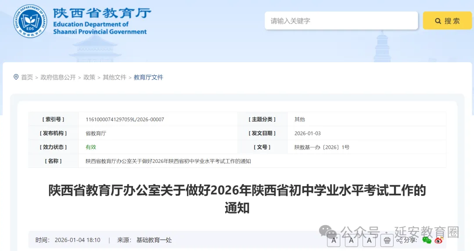Click the 其他 topic category value
The width and height of the screenshot is (474, 251).
click(x=300, y=120)
